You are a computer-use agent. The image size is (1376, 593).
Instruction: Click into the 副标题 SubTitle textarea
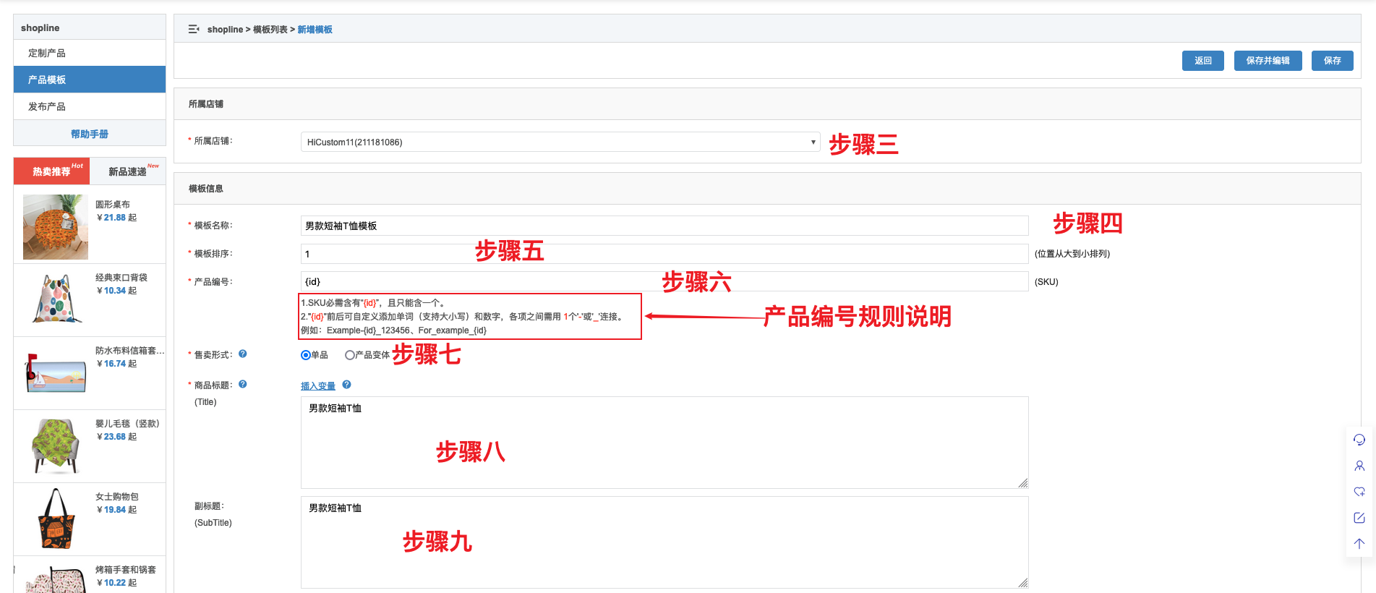665,542
